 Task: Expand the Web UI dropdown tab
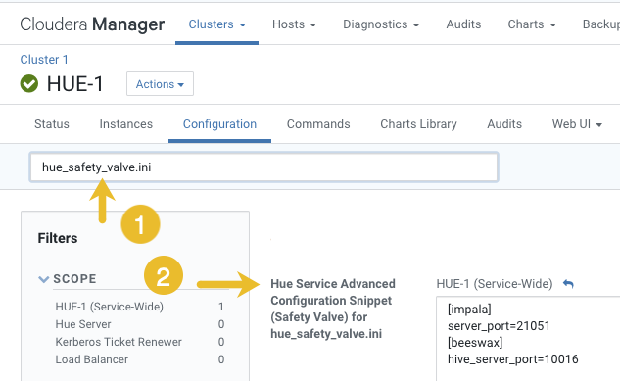pyautogui.click(x=577, y=124)
